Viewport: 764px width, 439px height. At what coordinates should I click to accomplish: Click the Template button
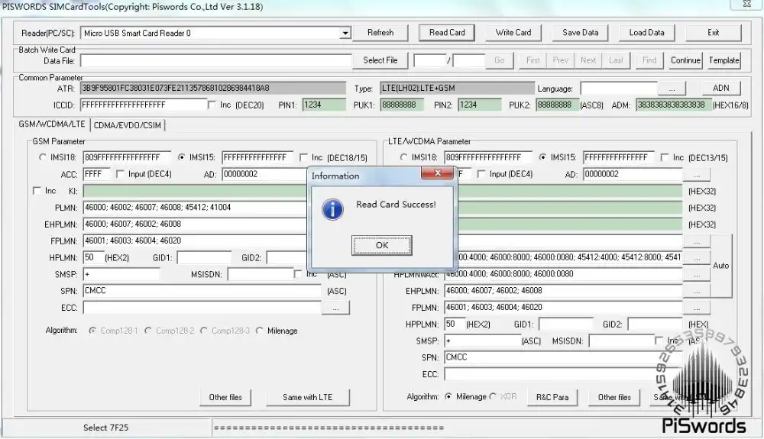point(724,60)
